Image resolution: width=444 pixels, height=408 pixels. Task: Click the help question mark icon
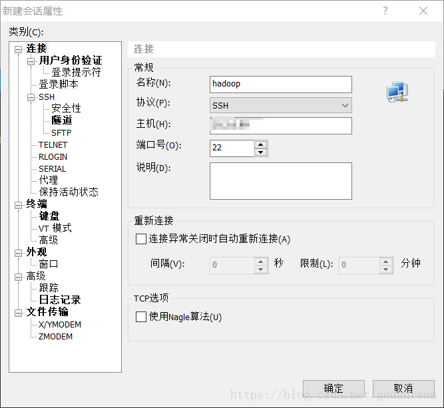point(385,11)
